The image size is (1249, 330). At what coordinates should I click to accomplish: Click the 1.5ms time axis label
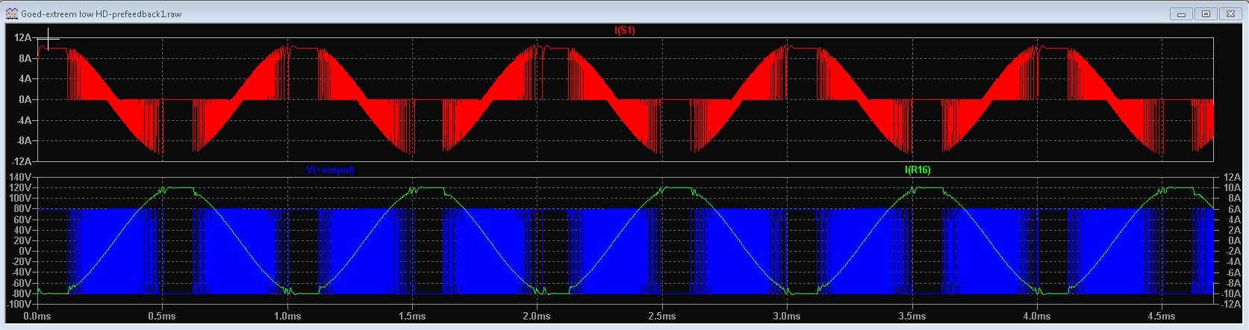tap(411, 317)
